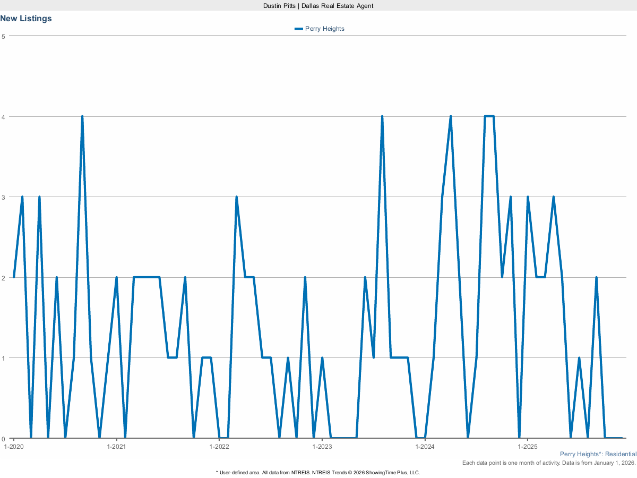Image resolution: width=637 pixels, height=478 pixels.
Task: Click the y-axis label 5
Action: (x=3, y=36)
